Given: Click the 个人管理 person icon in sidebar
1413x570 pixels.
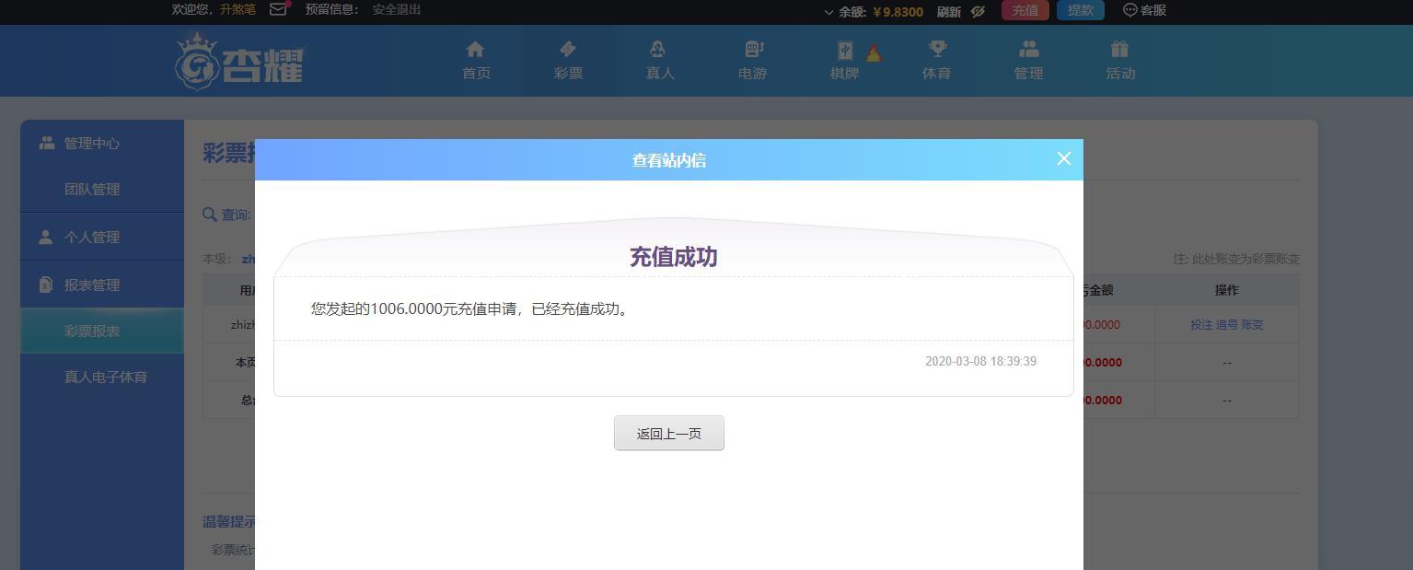Looking at the screenshot, I should [x=46, y=237].
